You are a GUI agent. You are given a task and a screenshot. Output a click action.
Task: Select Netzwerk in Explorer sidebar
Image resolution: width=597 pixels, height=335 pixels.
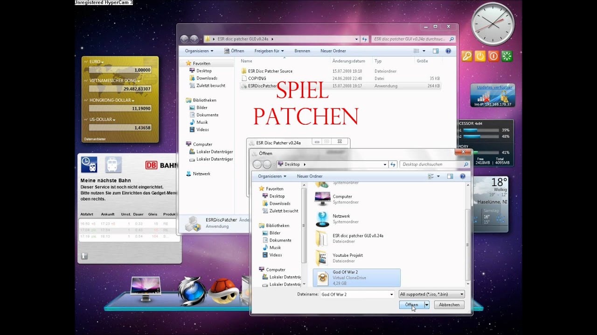[x=201, y=174]
